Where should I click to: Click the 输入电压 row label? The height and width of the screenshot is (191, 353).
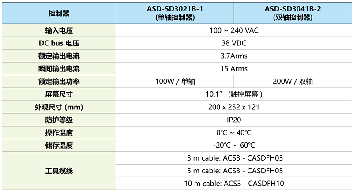[x=59, y=31]
